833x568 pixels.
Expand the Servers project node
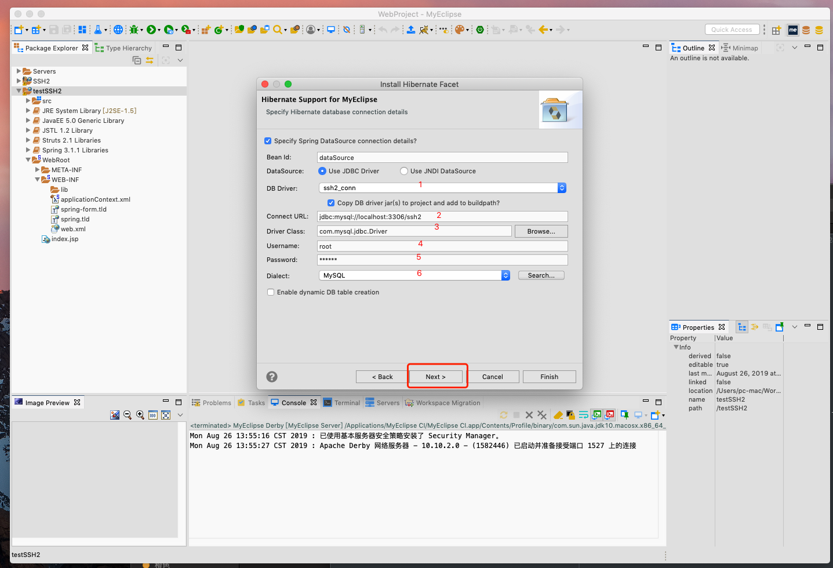click(19, 71)
